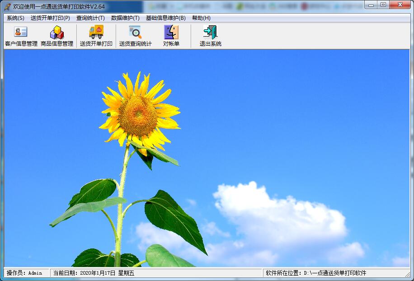This screenshot has width=414, height=281.
Task: Click the resize grip in status bar corner
Action: pyautogui.click(x=408, y=274)
